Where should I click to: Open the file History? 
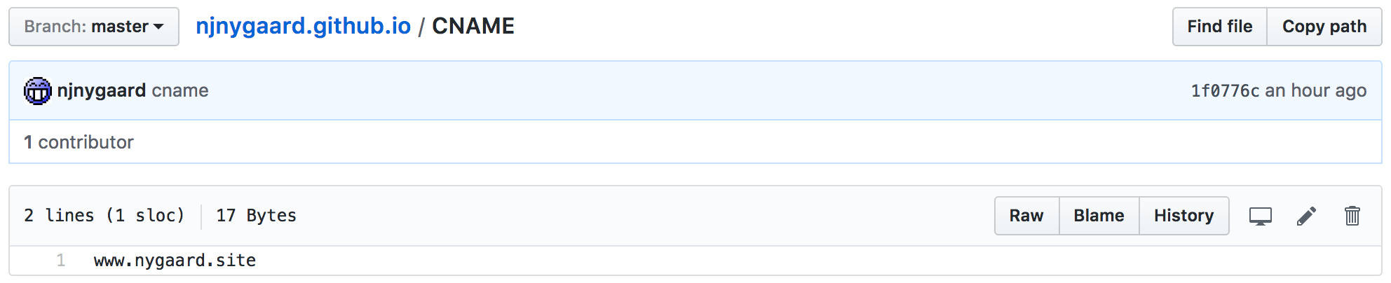coord(1183,216)
